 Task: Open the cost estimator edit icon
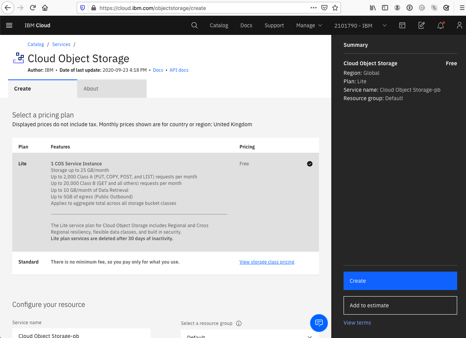(x=421, y=25)
